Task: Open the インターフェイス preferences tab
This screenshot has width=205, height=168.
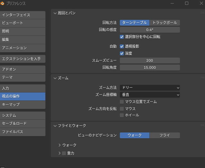Action: pos(22,15)
